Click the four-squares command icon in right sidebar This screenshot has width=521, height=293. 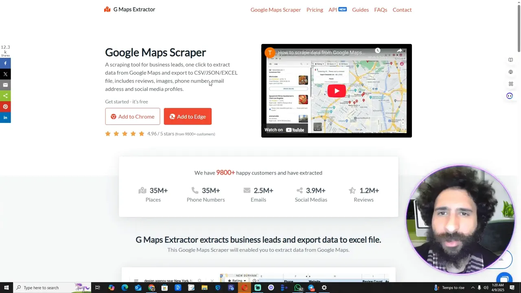point(510,84)
